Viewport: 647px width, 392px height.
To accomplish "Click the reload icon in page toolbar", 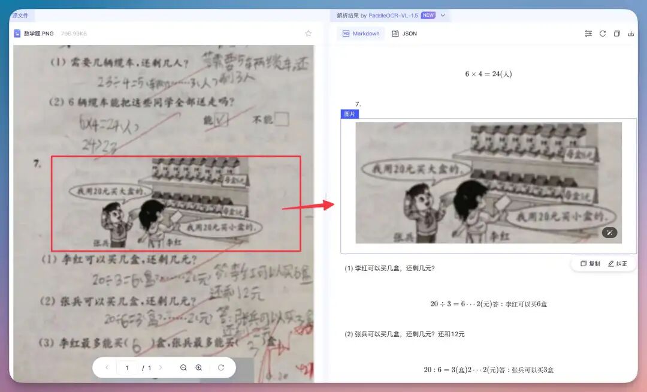I will click(x=220, y=367).
